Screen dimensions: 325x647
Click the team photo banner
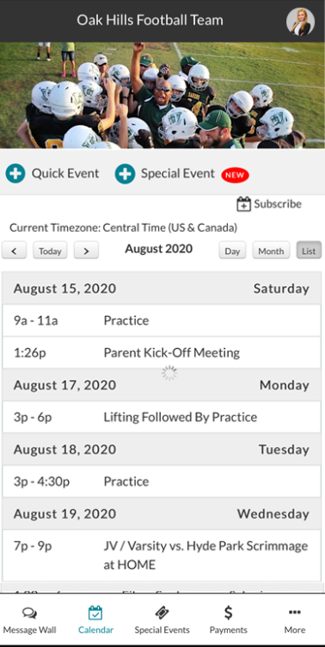[162, 96]
